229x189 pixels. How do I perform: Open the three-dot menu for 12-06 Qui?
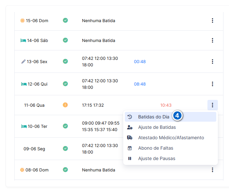point(212,84)
